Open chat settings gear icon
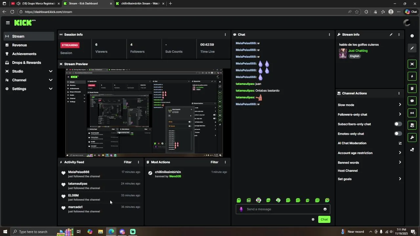The image size is (420, 236). click(313, 220)
